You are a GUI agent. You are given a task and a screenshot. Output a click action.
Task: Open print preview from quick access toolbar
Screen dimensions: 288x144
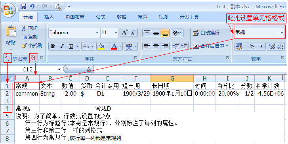point(57,7)
